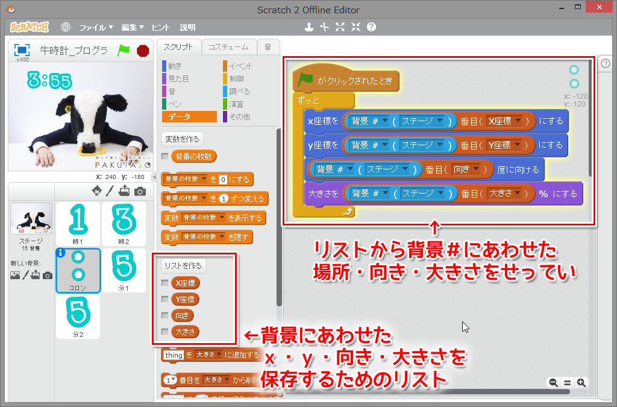Upload a sprite from file
This screenshot has width=617, height=407.
124,191
